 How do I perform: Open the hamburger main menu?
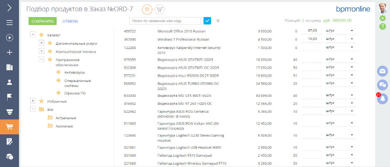[x=10, y=22]
